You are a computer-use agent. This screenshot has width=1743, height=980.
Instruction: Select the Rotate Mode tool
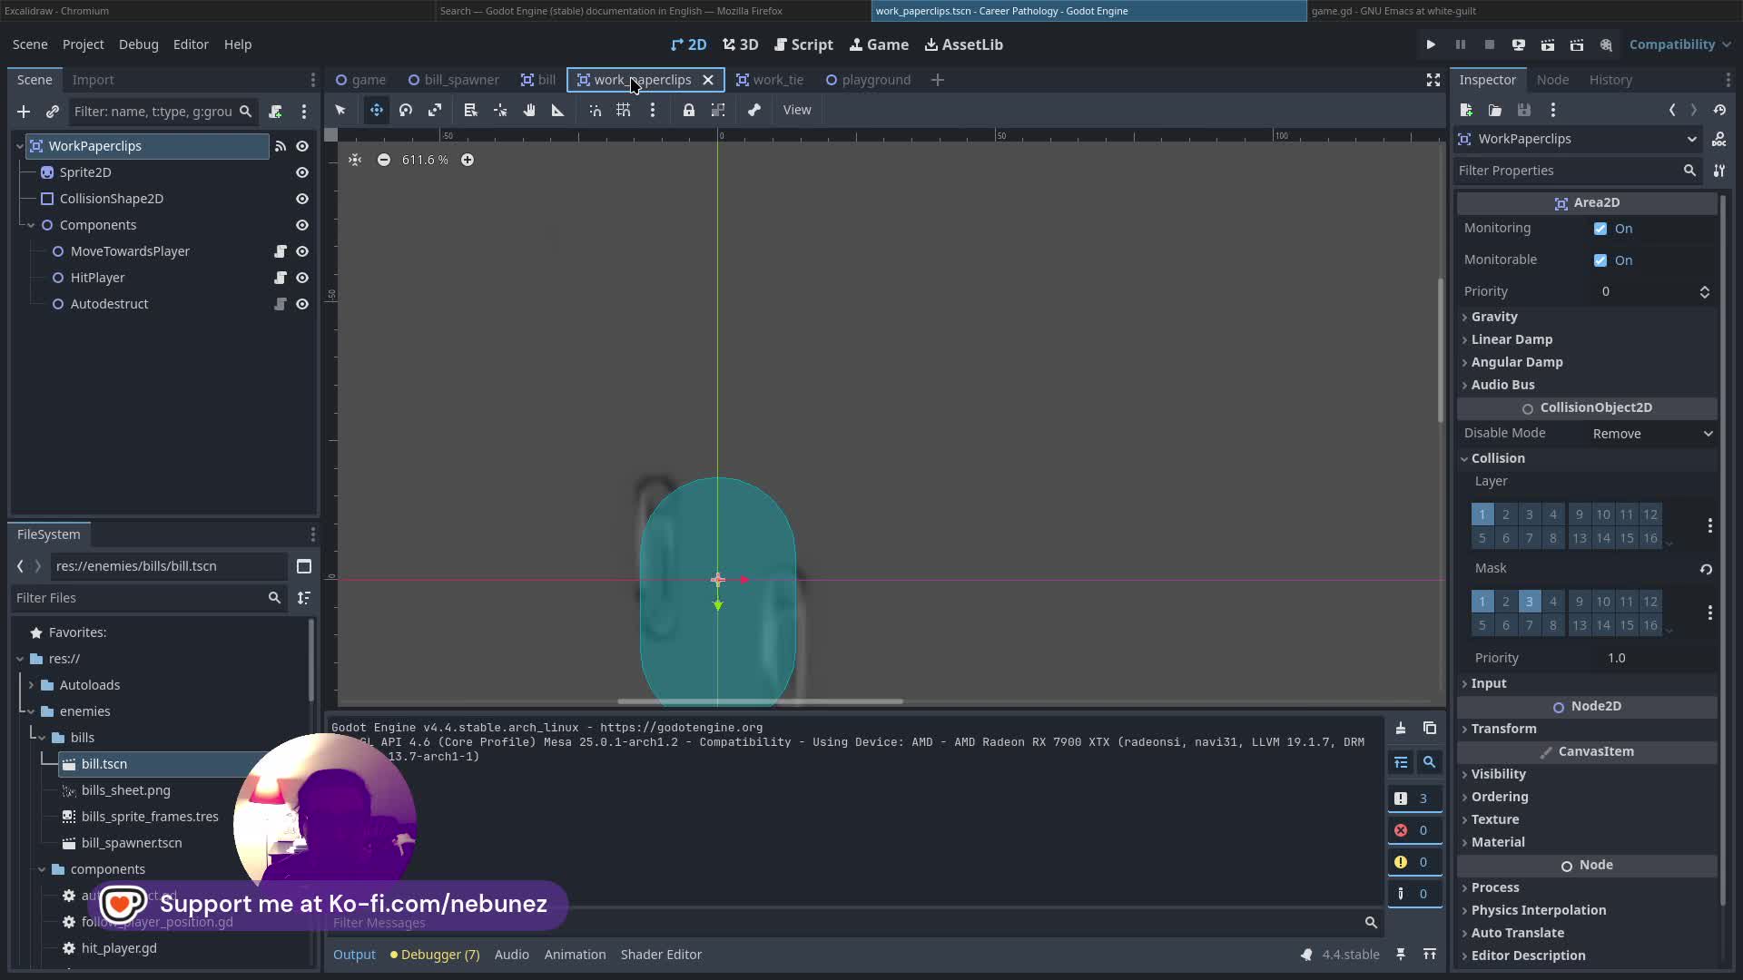[x=406, y=110]
